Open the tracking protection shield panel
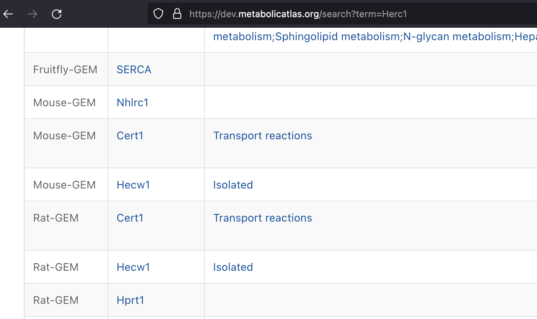Screen dimensions: 537x319 tap(158, 14)
